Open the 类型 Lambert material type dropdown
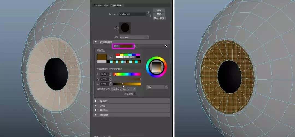The width and height of the screenshot is (295, 137). click(x=134, y=37)
